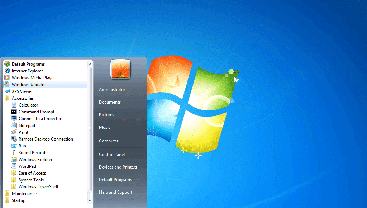The image size is (367, 208).
Task: Open Control Panel from right pane
Action: (112, 155)
